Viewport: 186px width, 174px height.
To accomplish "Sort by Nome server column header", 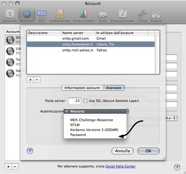I will coord(78,33).
